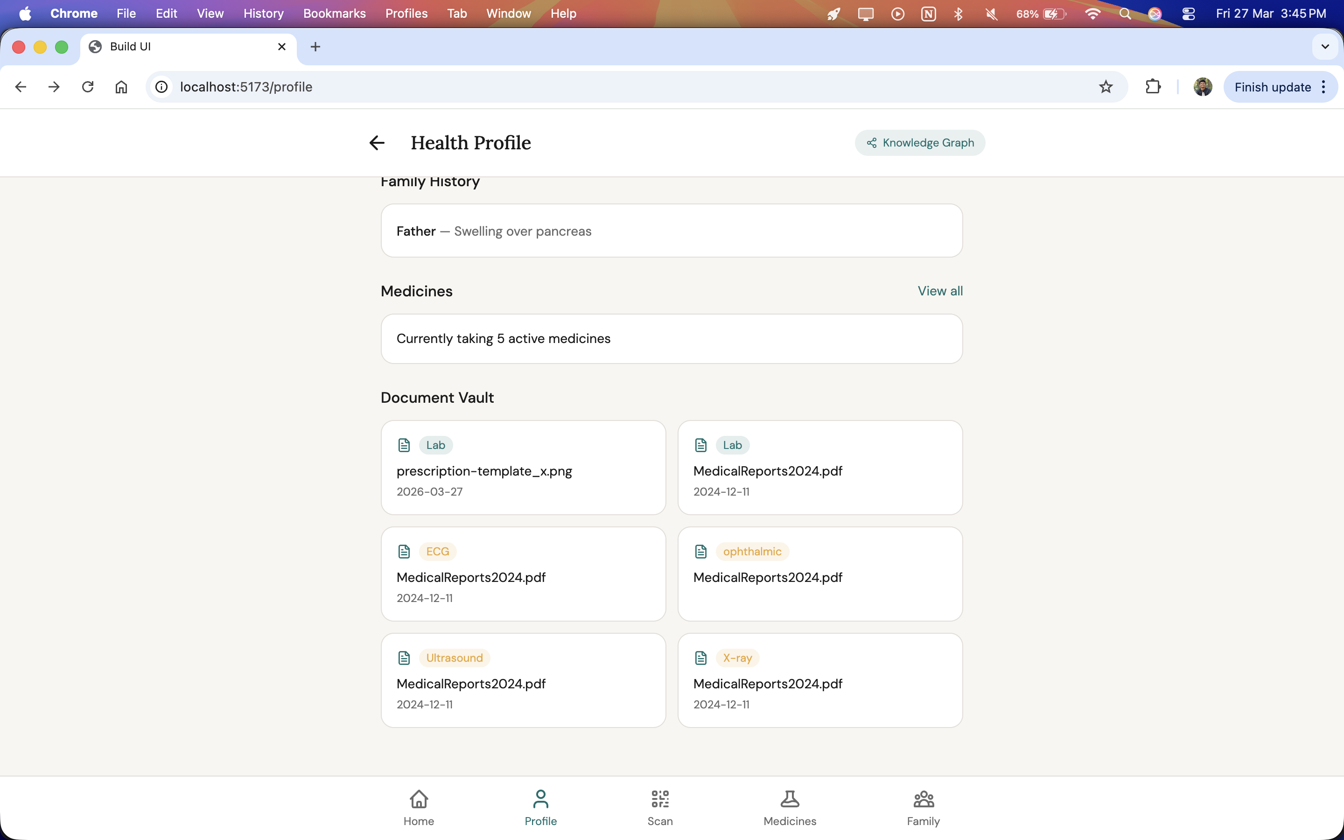The height and width of the screenshot is (840, 1344).
Task: Click the back arrow beside Health Profile
Action: click(x=377, y=143)
